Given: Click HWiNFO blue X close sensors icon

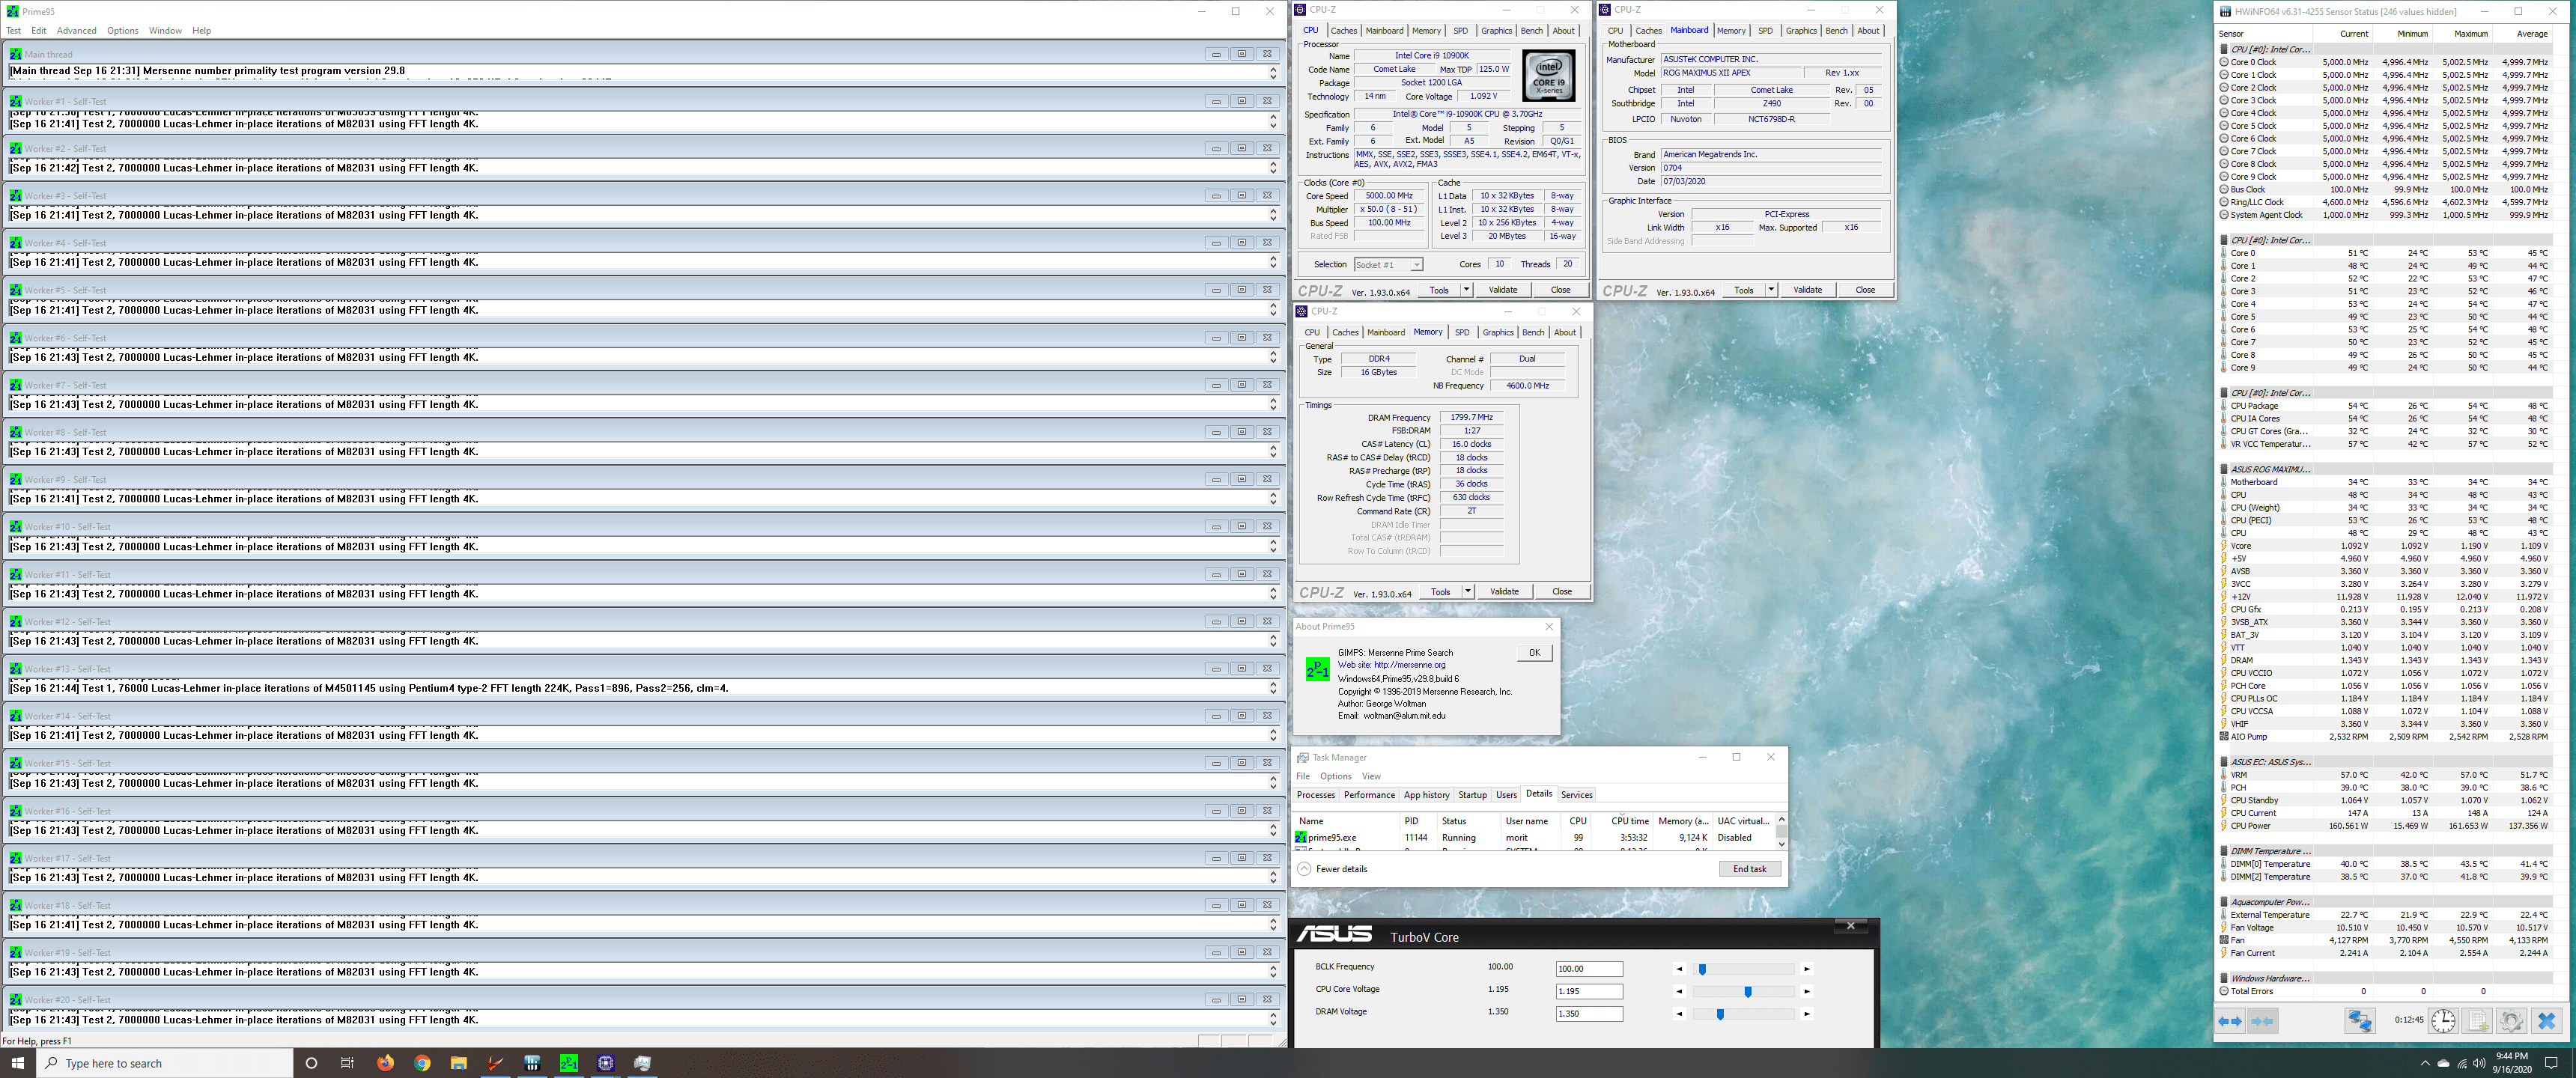Looking at the screenshot, I should click(2547, 1021).
